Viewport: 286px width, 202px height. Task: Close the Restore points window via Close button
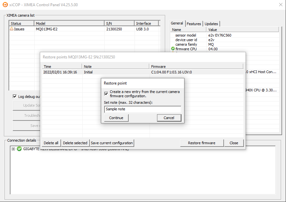(234, 143)
